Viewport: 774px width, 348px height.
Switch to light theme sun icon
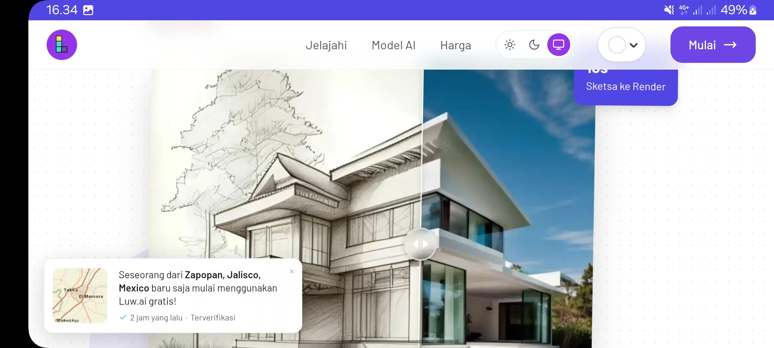coord(510,45)
